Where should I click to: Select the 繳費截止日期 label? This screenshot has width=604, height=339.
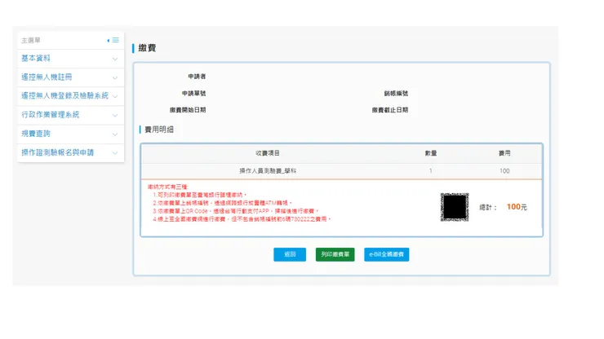tap(390, 110)
